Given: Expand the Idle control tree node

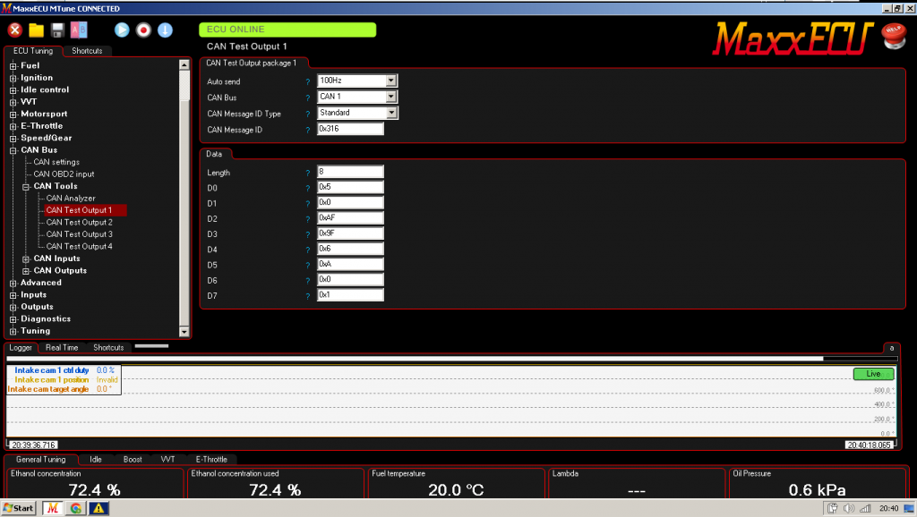Looking at the screenshot, I should 13,90.
